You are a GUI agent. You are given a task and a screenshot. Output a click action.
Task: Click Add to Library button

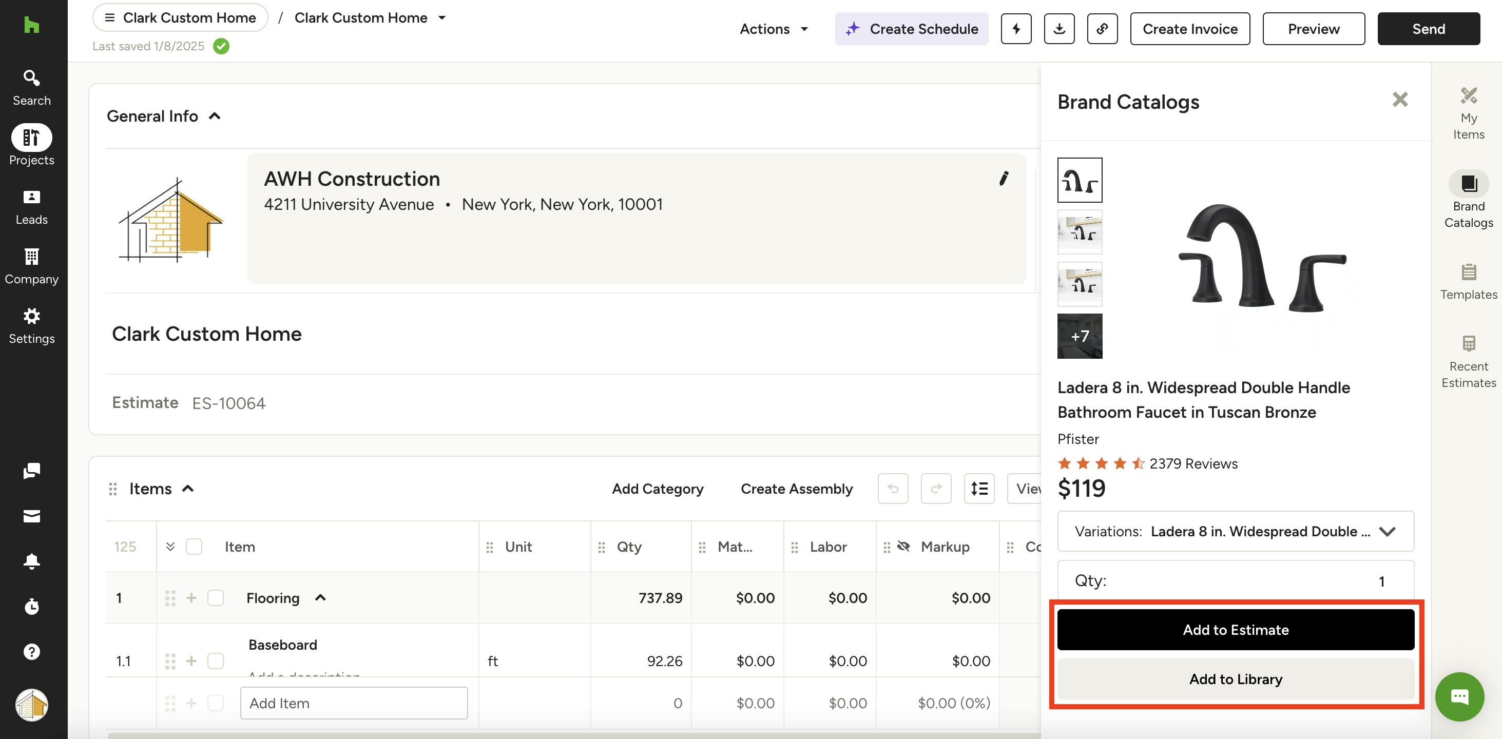pyautogui.click(x=1236, y=679)
